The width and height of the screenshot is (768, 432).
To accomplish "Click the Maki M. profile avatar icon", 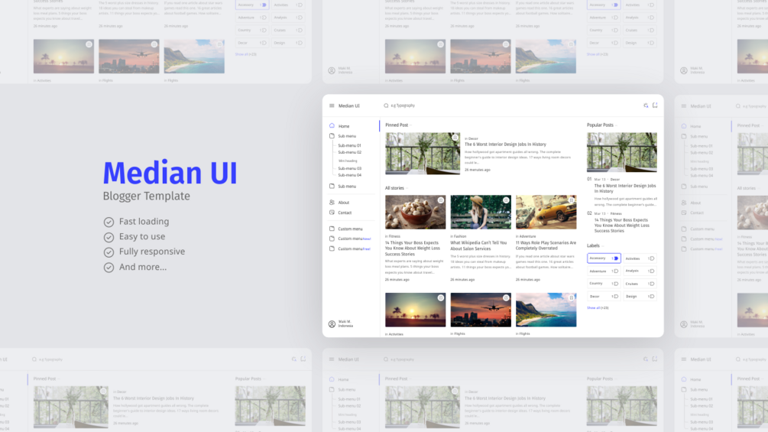I will click(332, 324).
